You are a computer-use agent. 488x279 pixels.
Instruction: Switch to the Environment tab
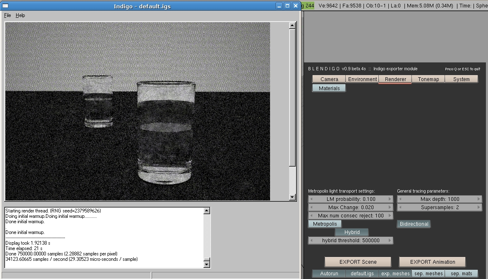[x=362, y=79]
